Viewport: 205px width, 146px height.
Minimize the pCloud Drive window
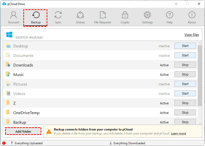click(x=176, y=4)
